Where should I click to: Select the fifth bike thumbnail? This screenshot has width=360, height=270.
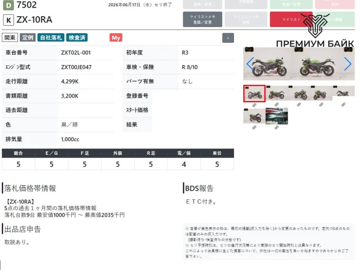[x=343, y=91]
